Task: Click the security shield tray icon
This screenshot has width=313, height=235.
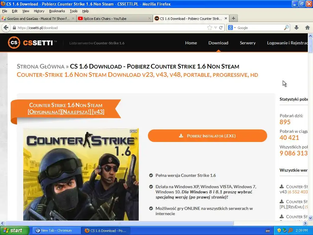Action: (x=279, y=230)
